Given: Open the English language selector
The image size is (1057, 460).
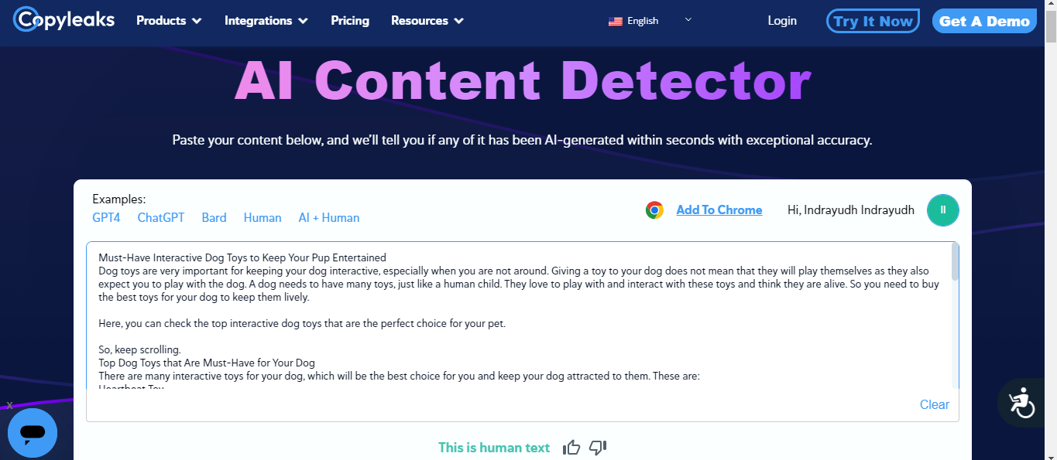Looking at the screenshot, I should coord(650,21).
